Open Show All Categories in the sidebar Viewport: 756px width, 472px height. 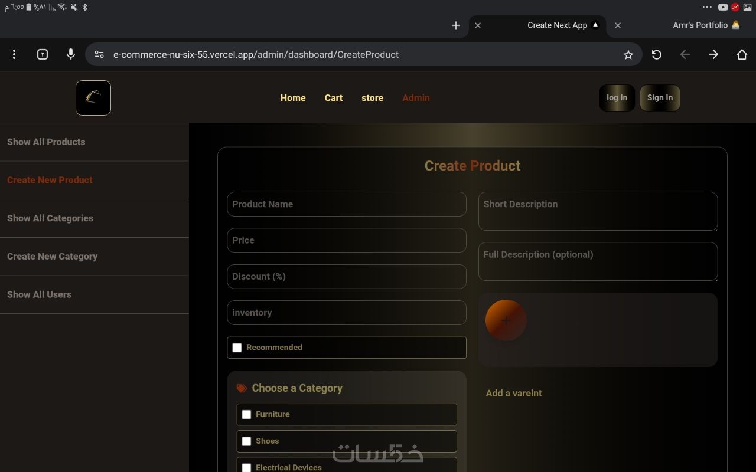[94, 218]
